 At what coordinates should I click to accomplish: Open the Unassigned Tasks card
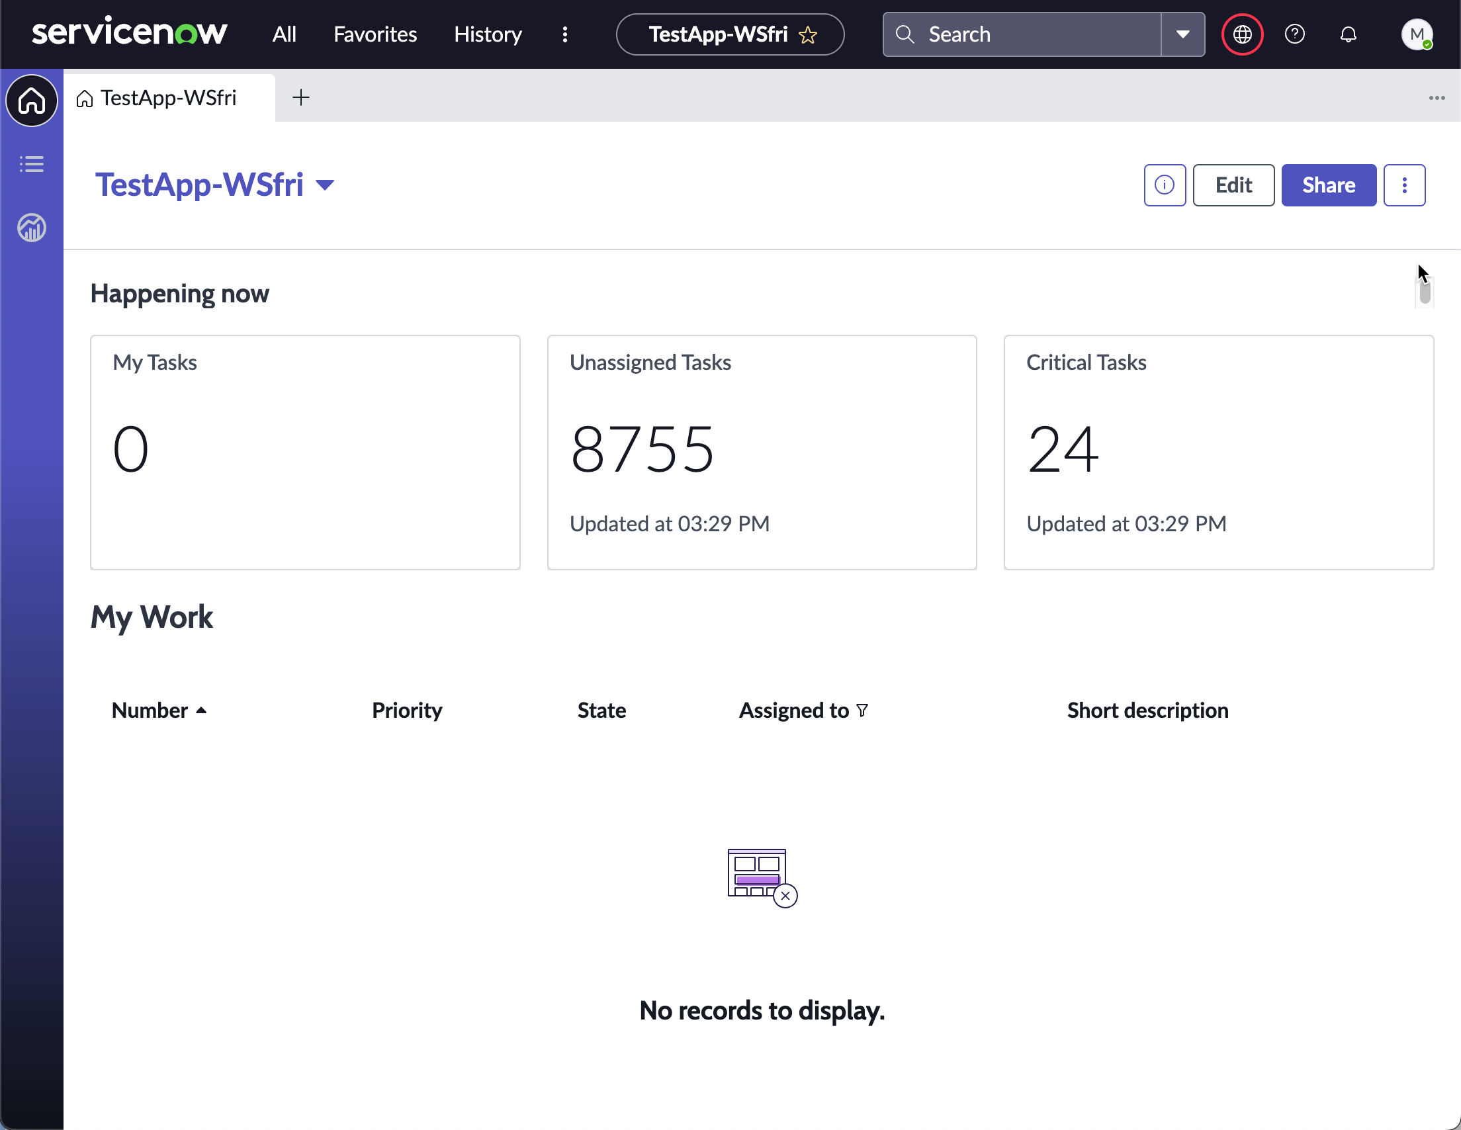click(x=762, y=453)
